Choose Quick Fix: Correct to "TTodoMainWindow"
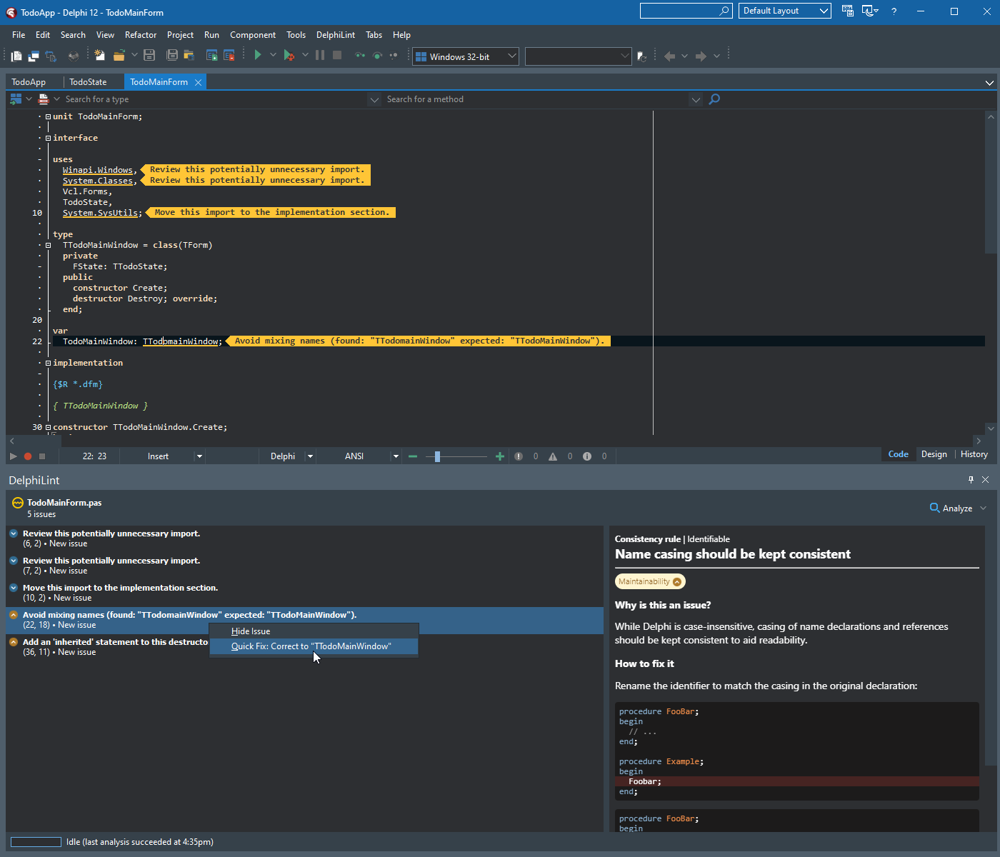1000x857 pixels. pos(314,646)
